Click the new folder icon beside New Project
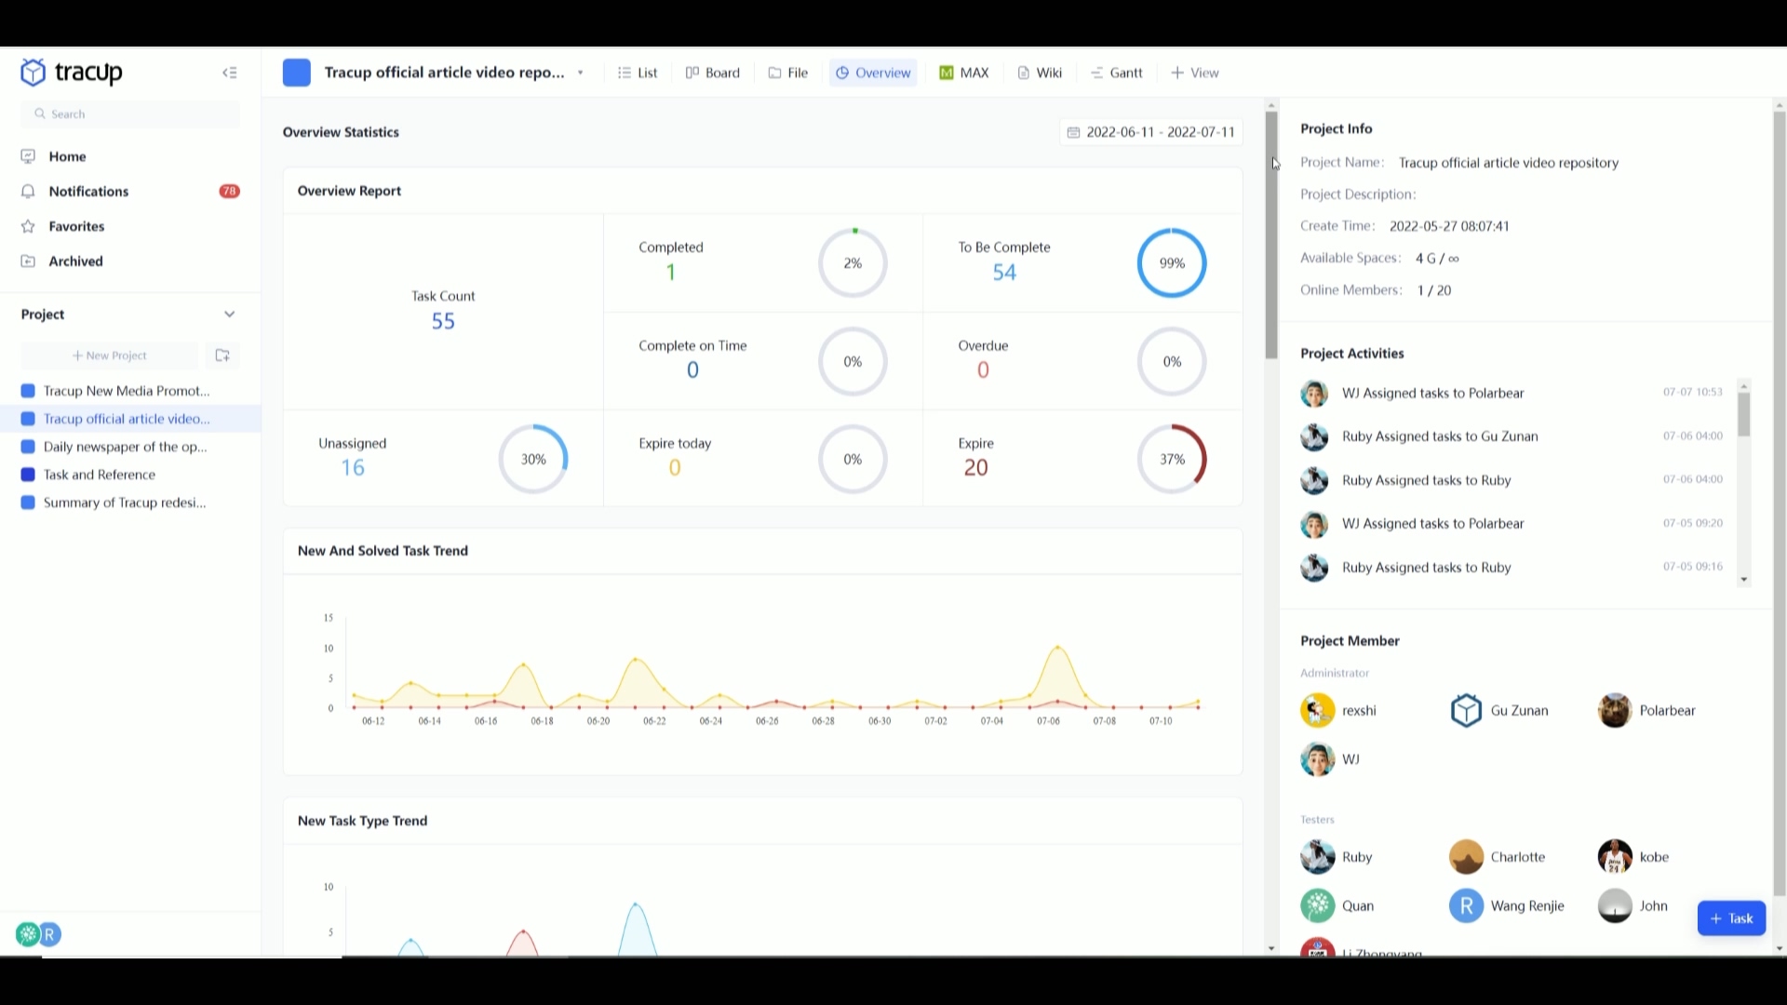Image resolution: width=1787 pixels, height=1005 pixels. click(x=222, y=355)
